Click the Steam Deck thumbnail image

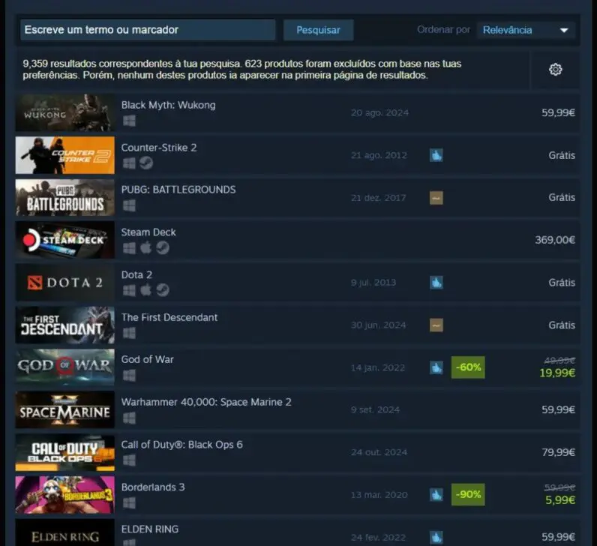click(x=64, y=240)
